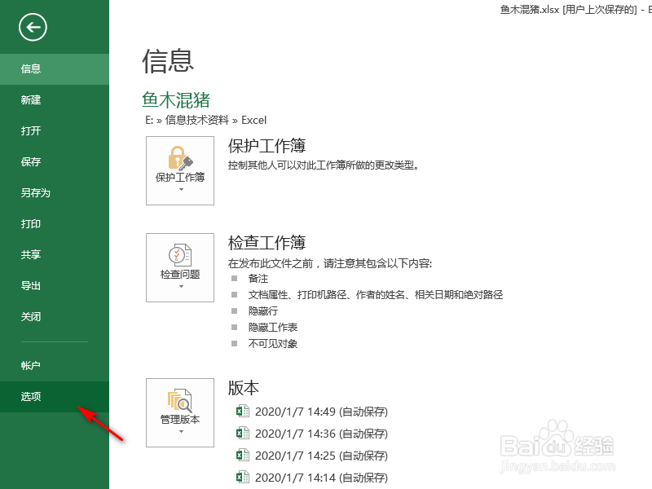Expand the Protect Workbook dropdown arrow
The width and height of the screenshot is (652, 489).
click(179, 187)
